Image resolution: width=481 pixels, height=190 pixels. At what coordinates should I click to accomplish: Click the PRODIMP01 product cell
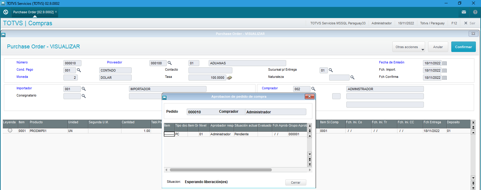[48, 131]
